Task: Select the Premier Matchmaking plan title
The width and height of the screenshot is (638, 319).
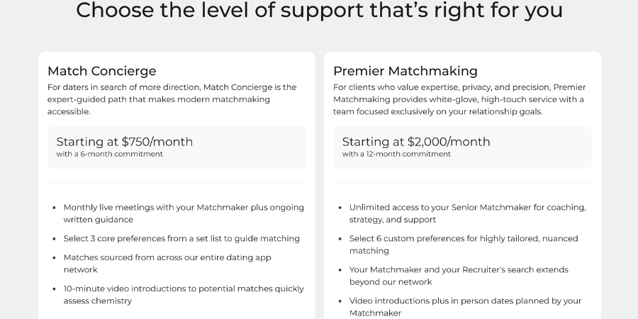Action: [405, 71]
